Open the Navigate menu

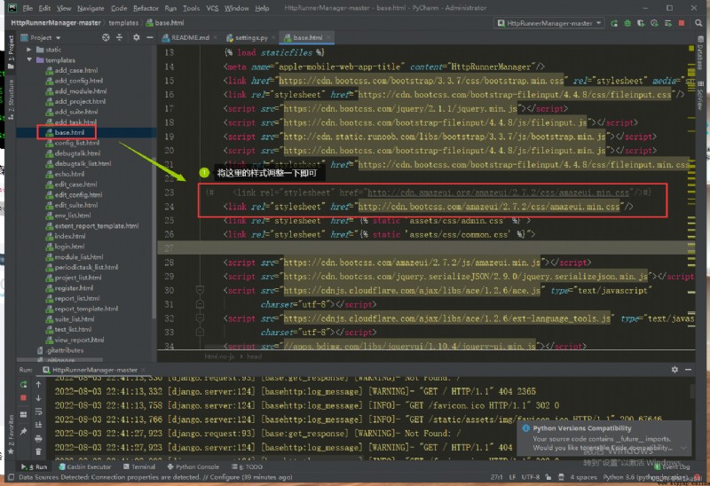91,8
